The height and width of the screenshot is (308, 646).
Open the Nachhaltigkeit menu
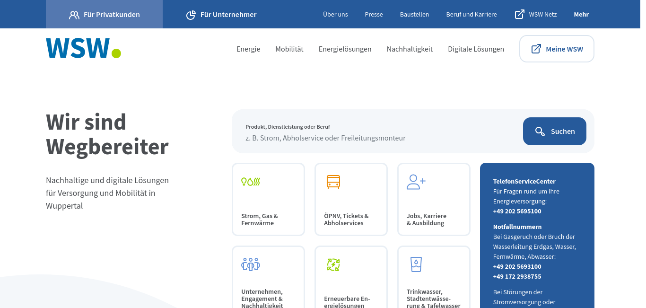pyautogui.click(x=410, y=49)
